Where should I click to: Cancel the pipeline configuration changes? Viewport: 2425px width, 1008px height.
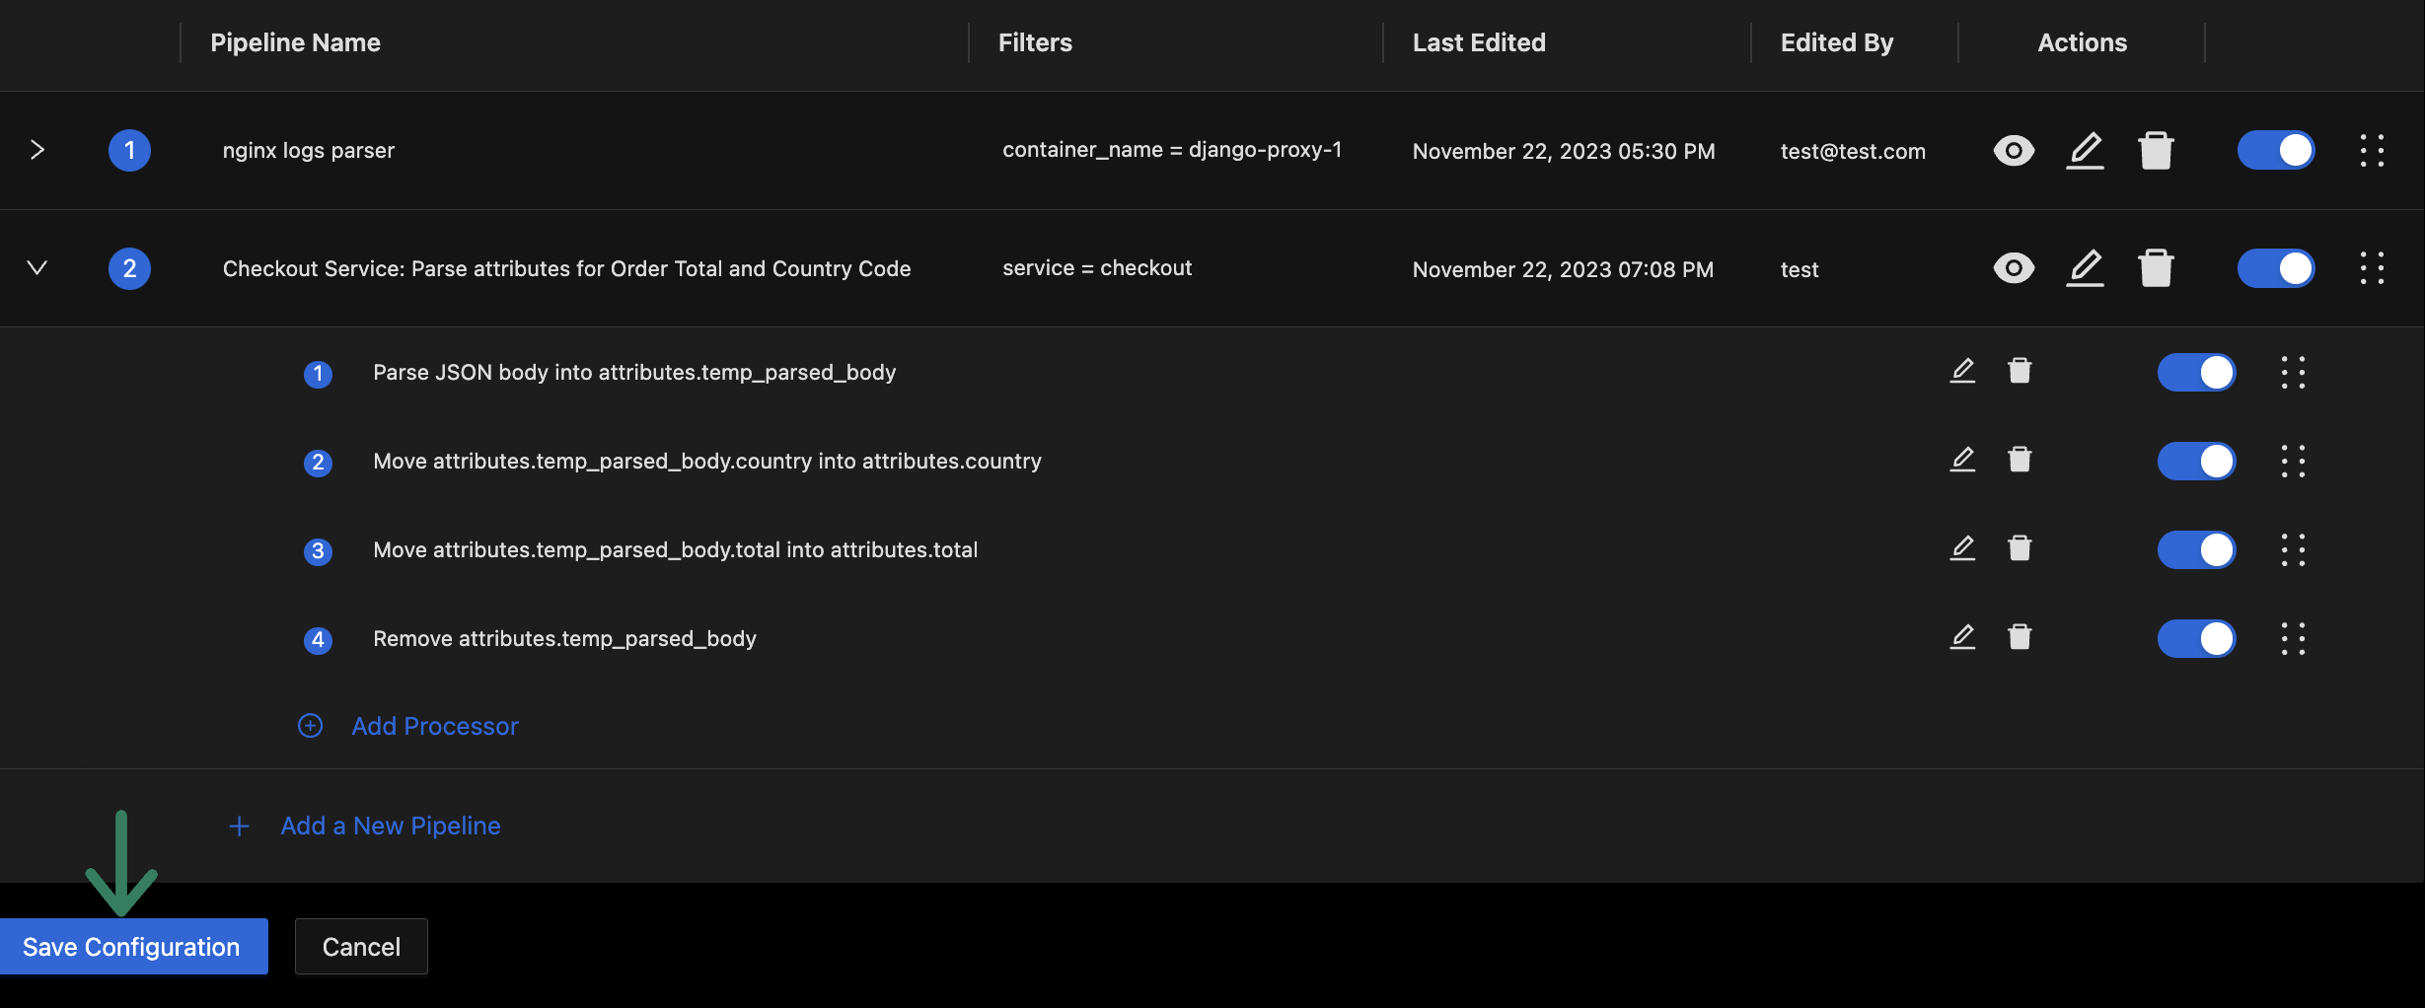coord(361,947)
